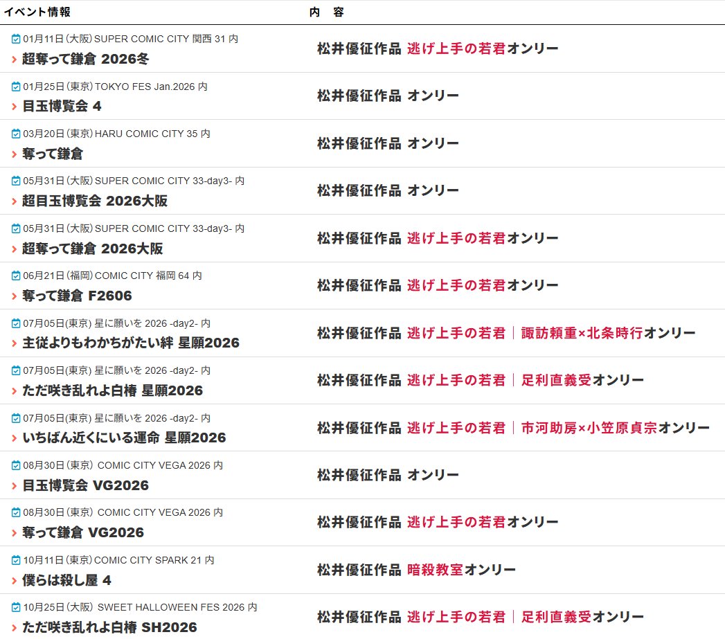Open event 超奪って鎌倉 2026大阪

point(93,249)
